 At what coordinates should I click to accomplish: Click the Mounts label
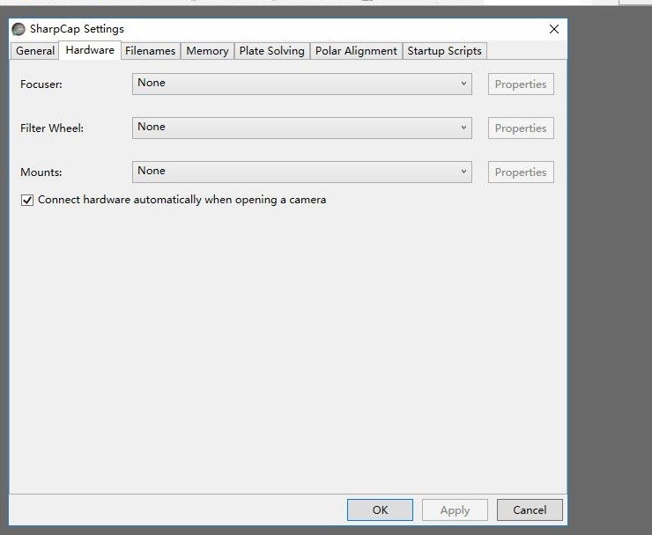pos(41,172)
